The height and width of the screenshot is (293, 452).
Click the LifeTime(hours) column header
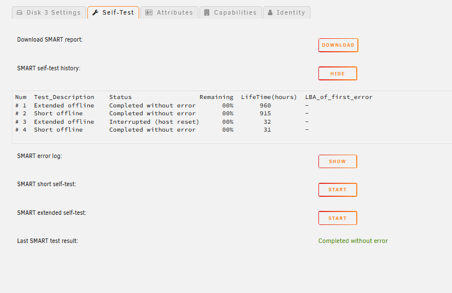269,97
